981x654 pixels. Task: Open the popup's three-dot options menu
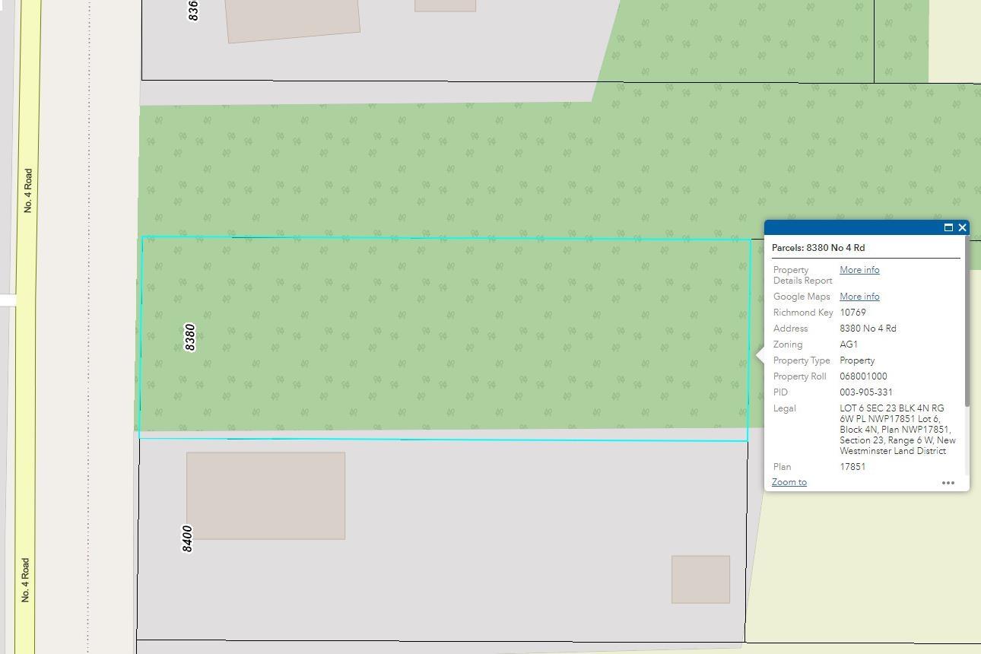point(948,483)
